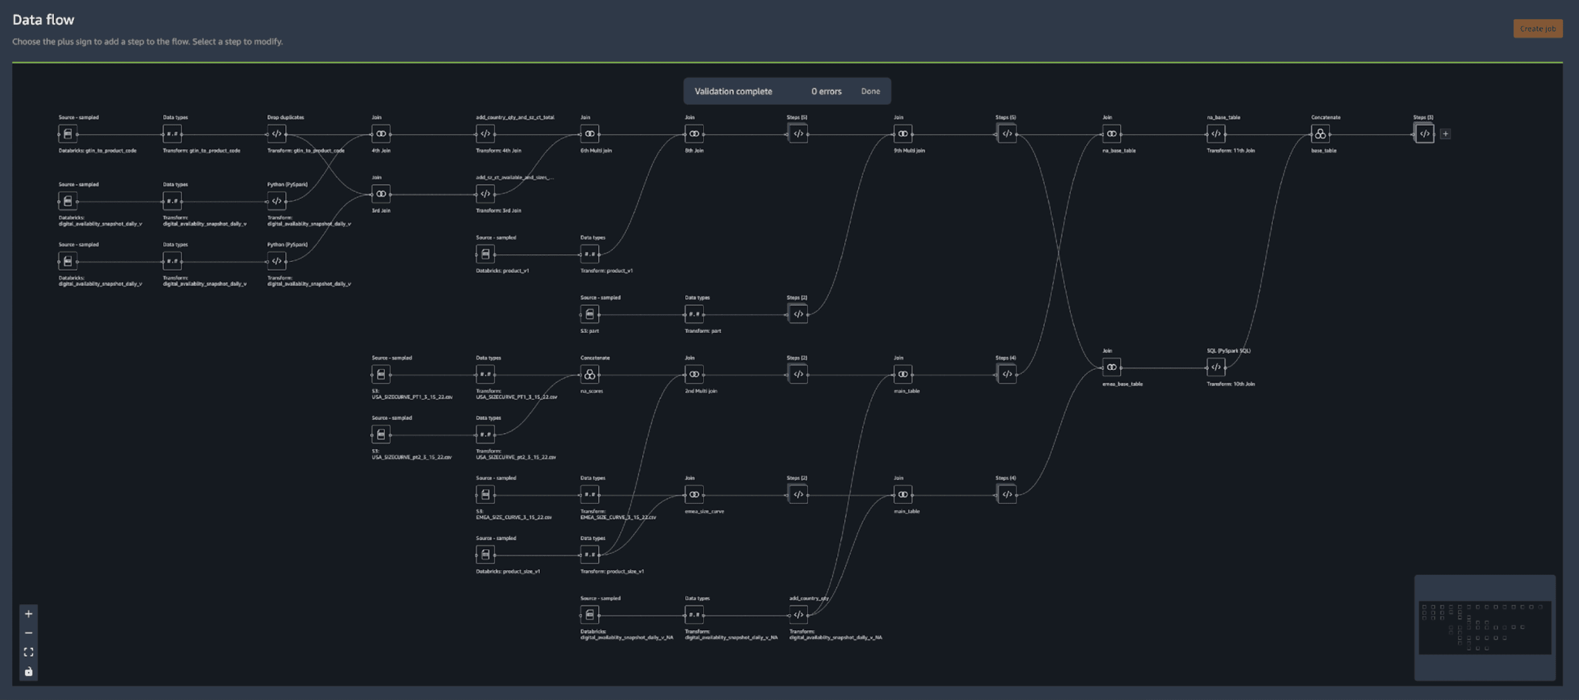Select the 4th Join node
Viewport: 1579px width, 700px height.
click(x=381, y=134)
